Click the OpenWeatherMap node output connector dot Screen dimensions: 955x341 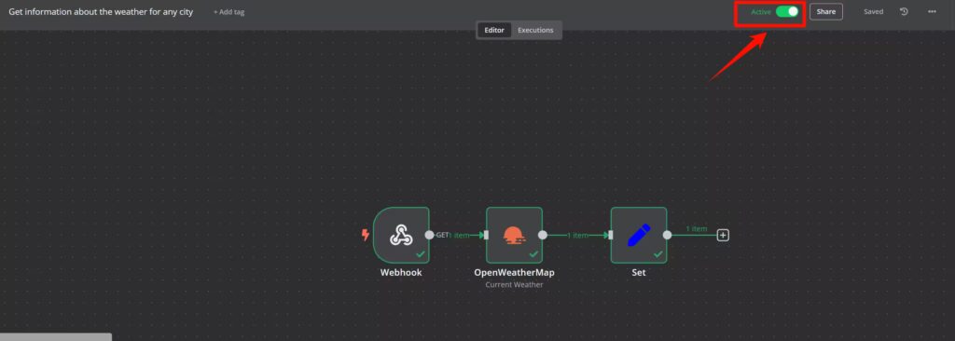[x=543, y=235]
